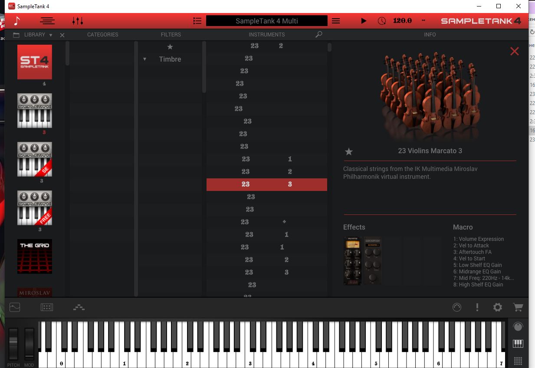Screen dimensions: 535x368
Task: Show pads using the grid icon beside keyboard
Action: click(x=518, y=361)
